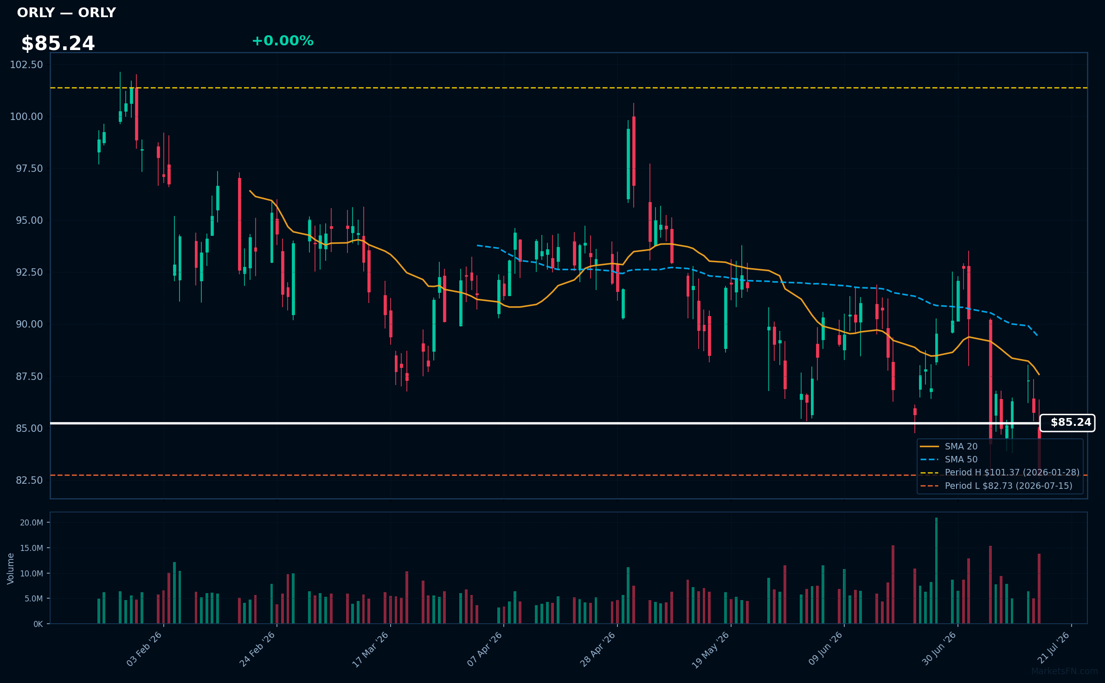Click the 0K volume axis label
Screen dimensions: 1105x683
point(38,624)
